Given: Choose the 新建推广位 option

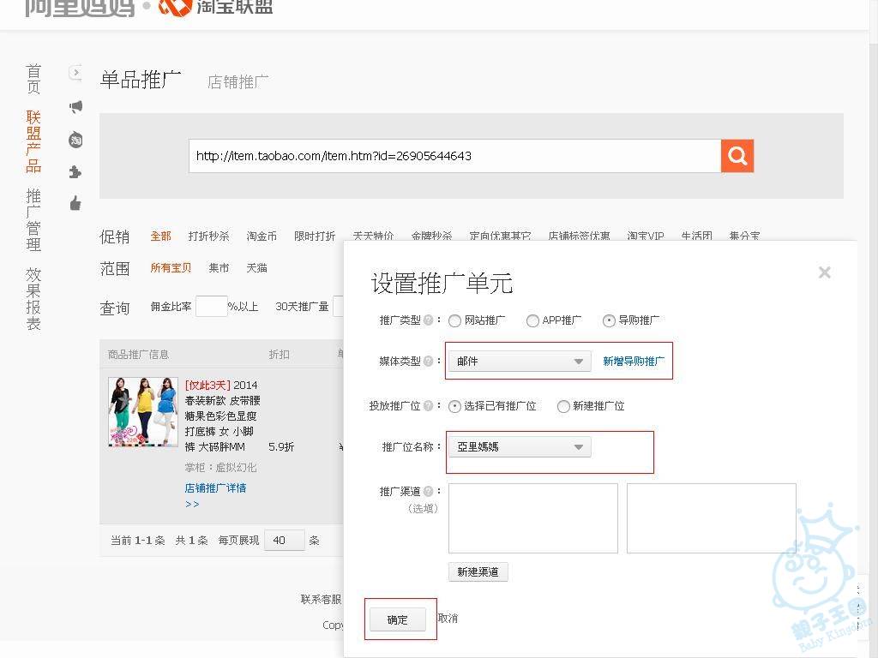Looking at the screenshot, I should click(x=563, y=406).
